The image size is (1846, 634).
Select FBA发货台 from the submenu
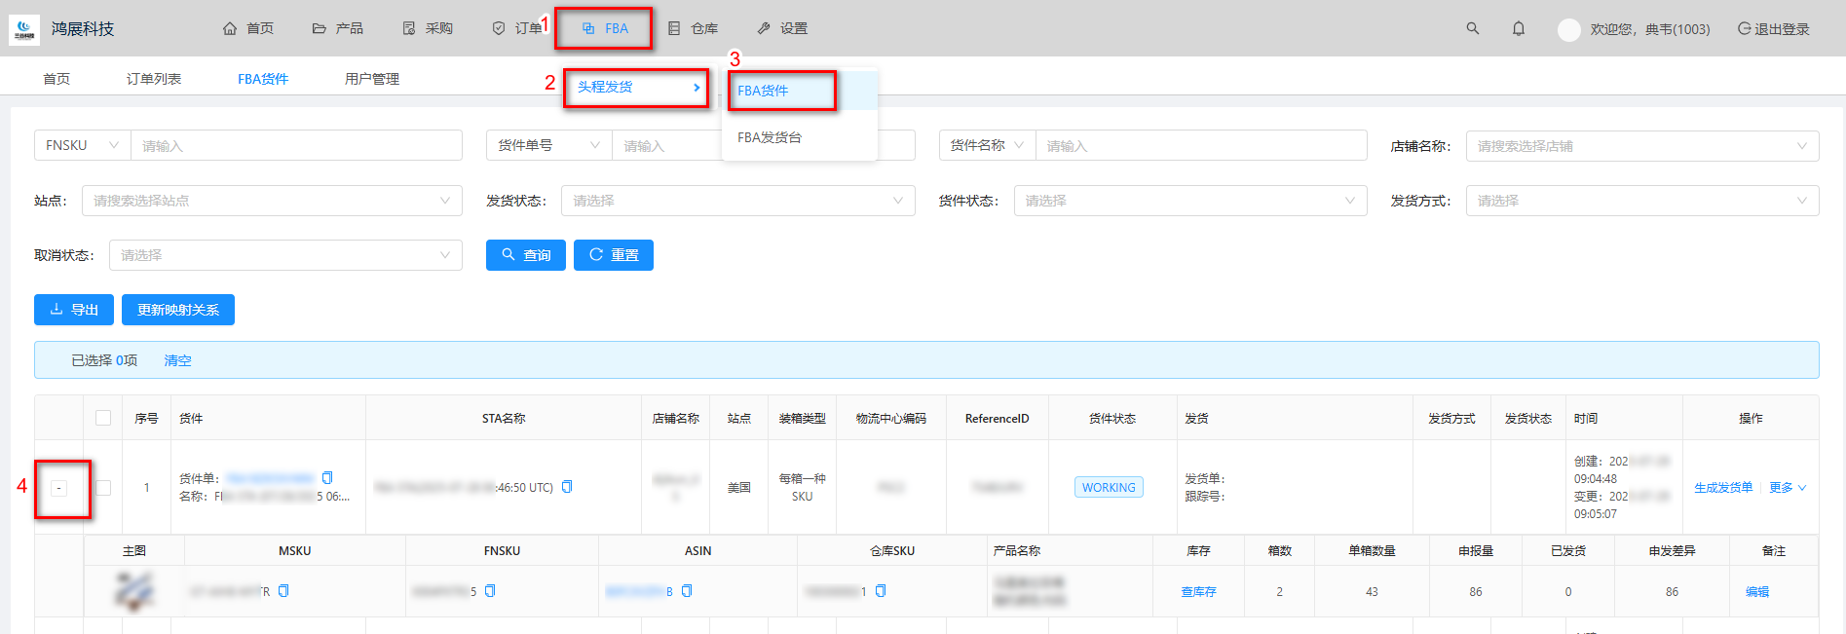click(770, 137)
